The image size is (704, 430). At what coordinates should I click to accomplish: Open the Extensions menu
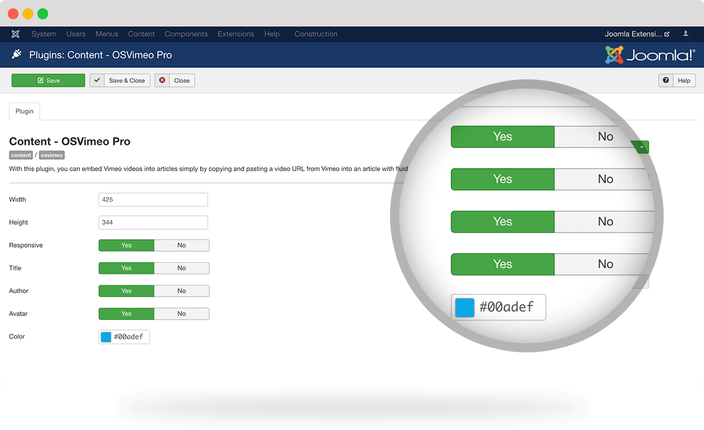[x=236, y=34]
